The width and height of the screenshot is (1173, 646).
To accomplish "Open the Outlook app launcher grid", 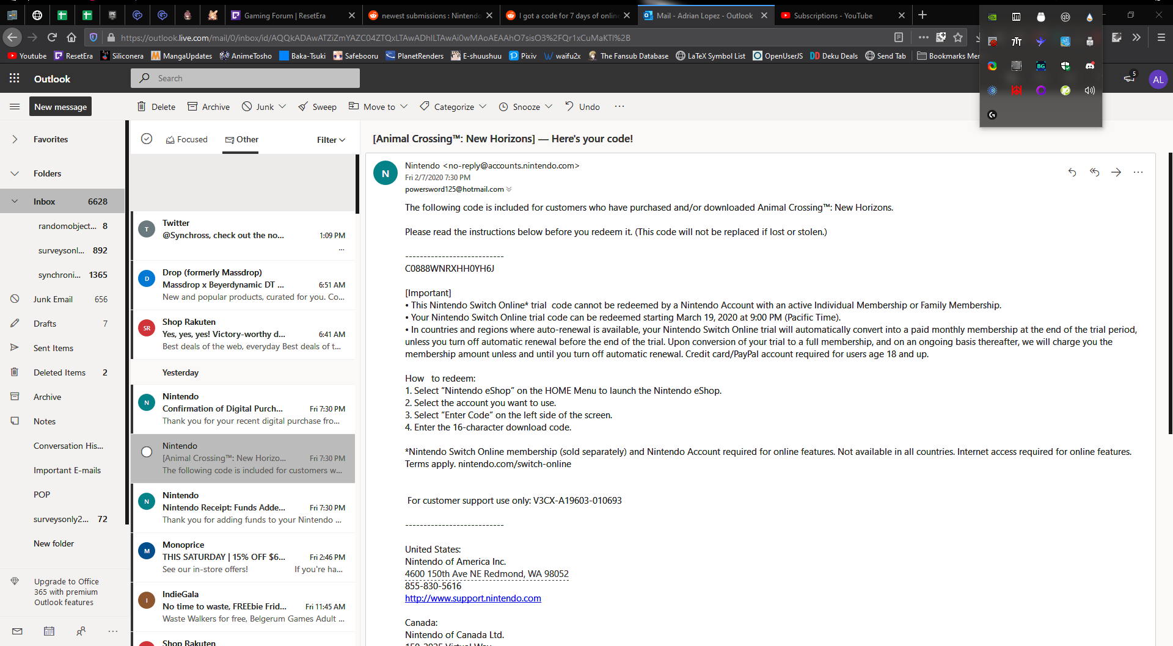I will (15, 79).
